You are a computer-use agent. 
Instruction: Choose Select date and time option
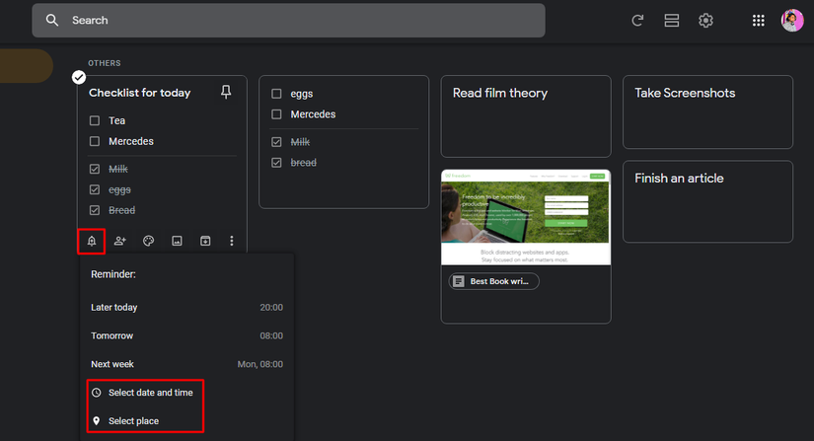[186, 393]
